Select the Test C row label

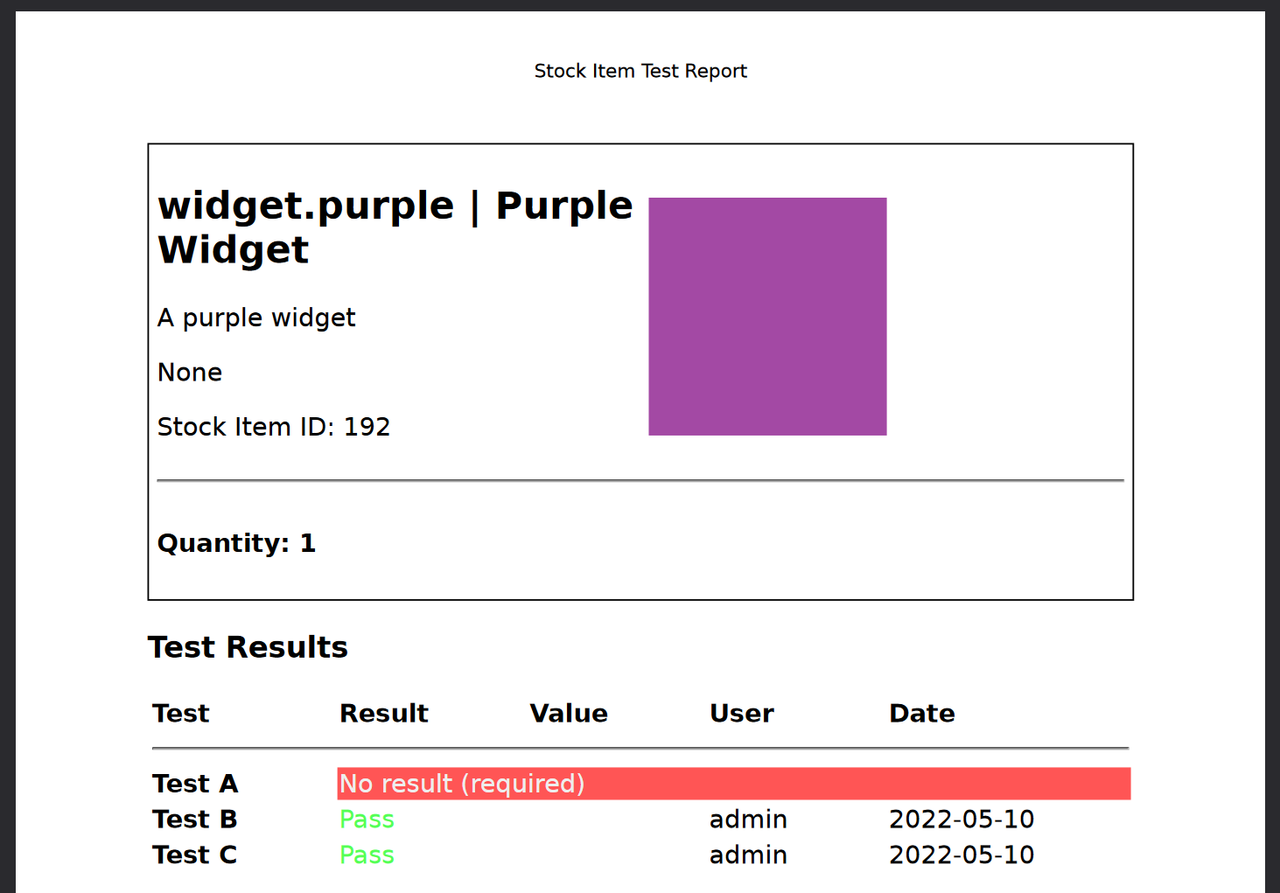[x=195, y=855]
